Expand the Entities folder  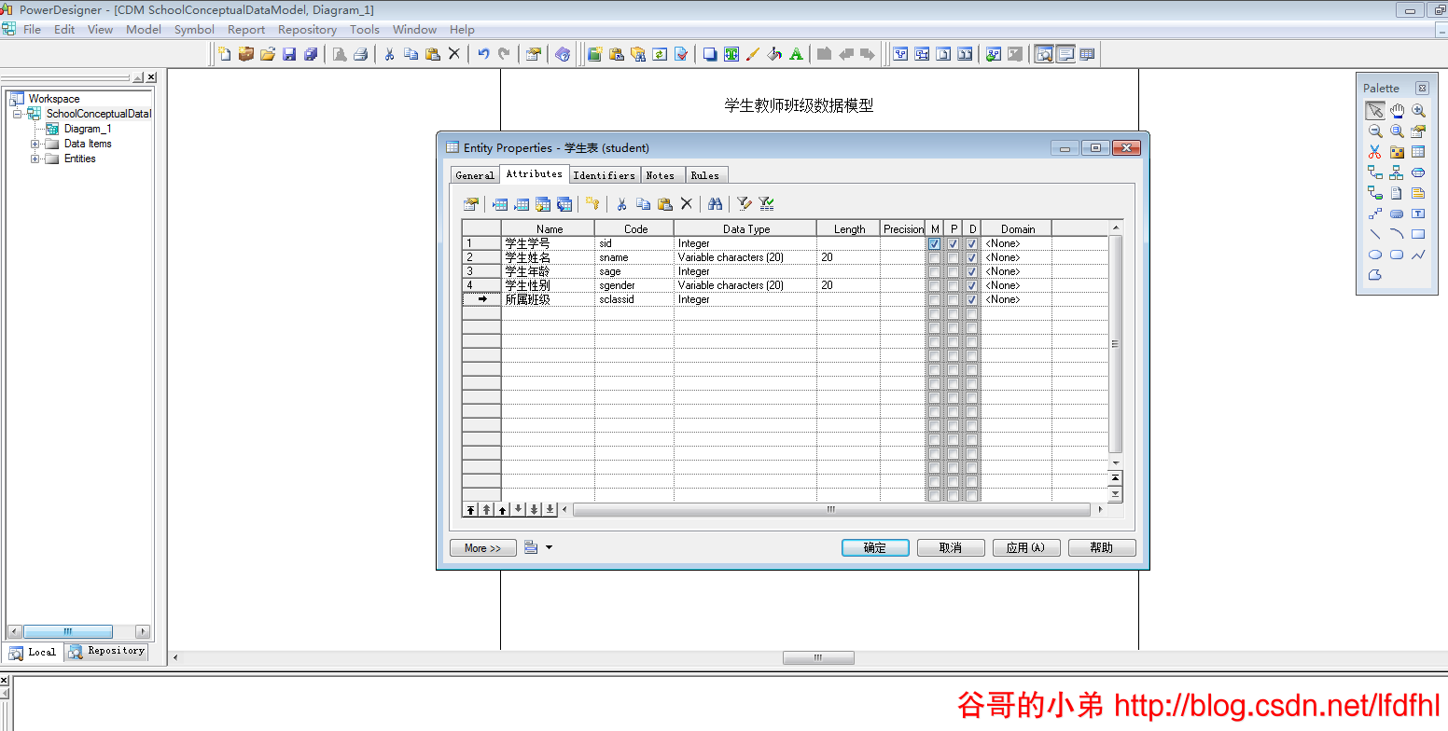[35, 159]
